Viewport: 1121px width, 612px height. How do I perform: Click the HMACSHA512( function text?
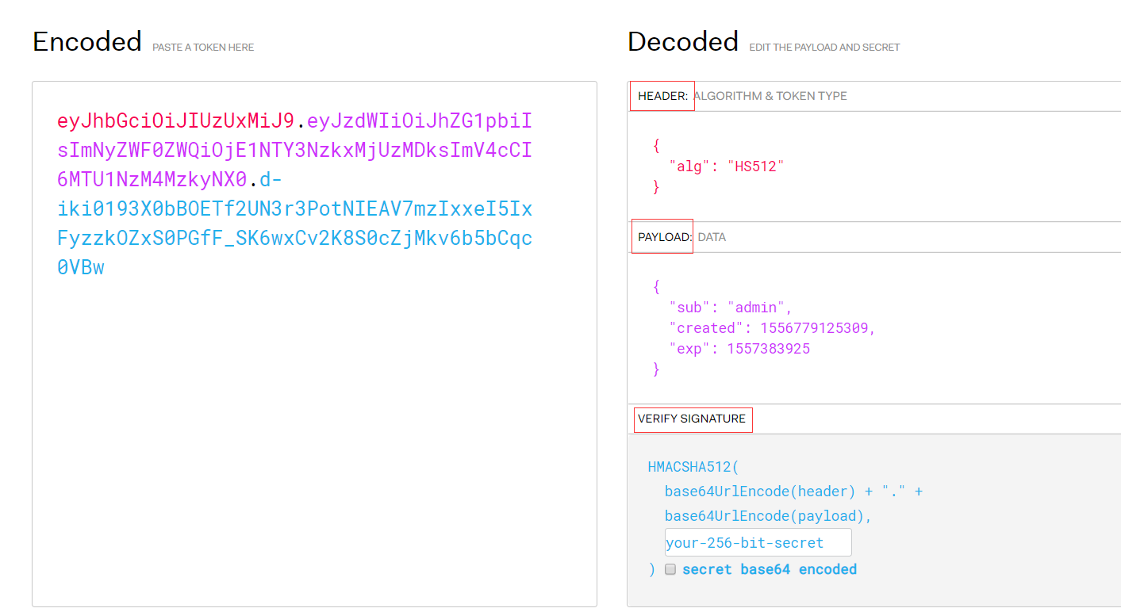pos(693,466)
